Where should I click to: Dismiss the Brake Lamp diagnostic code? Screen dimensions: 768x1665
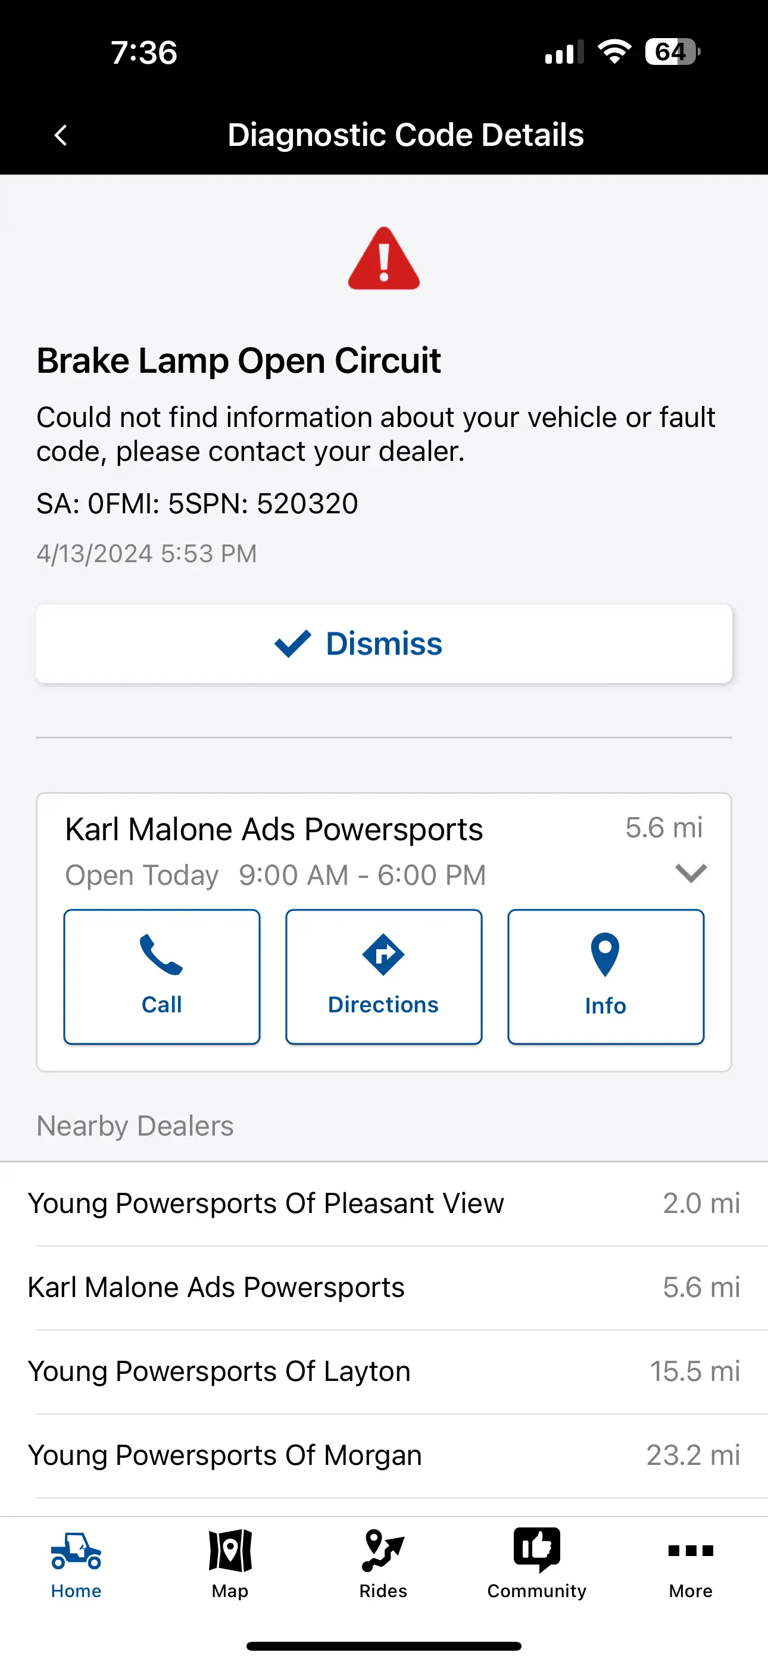(384, 644)
